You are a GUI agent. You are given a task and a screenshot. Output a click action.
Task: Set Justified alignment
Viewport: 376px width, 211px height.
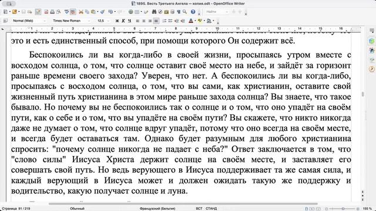click(156, 21)
